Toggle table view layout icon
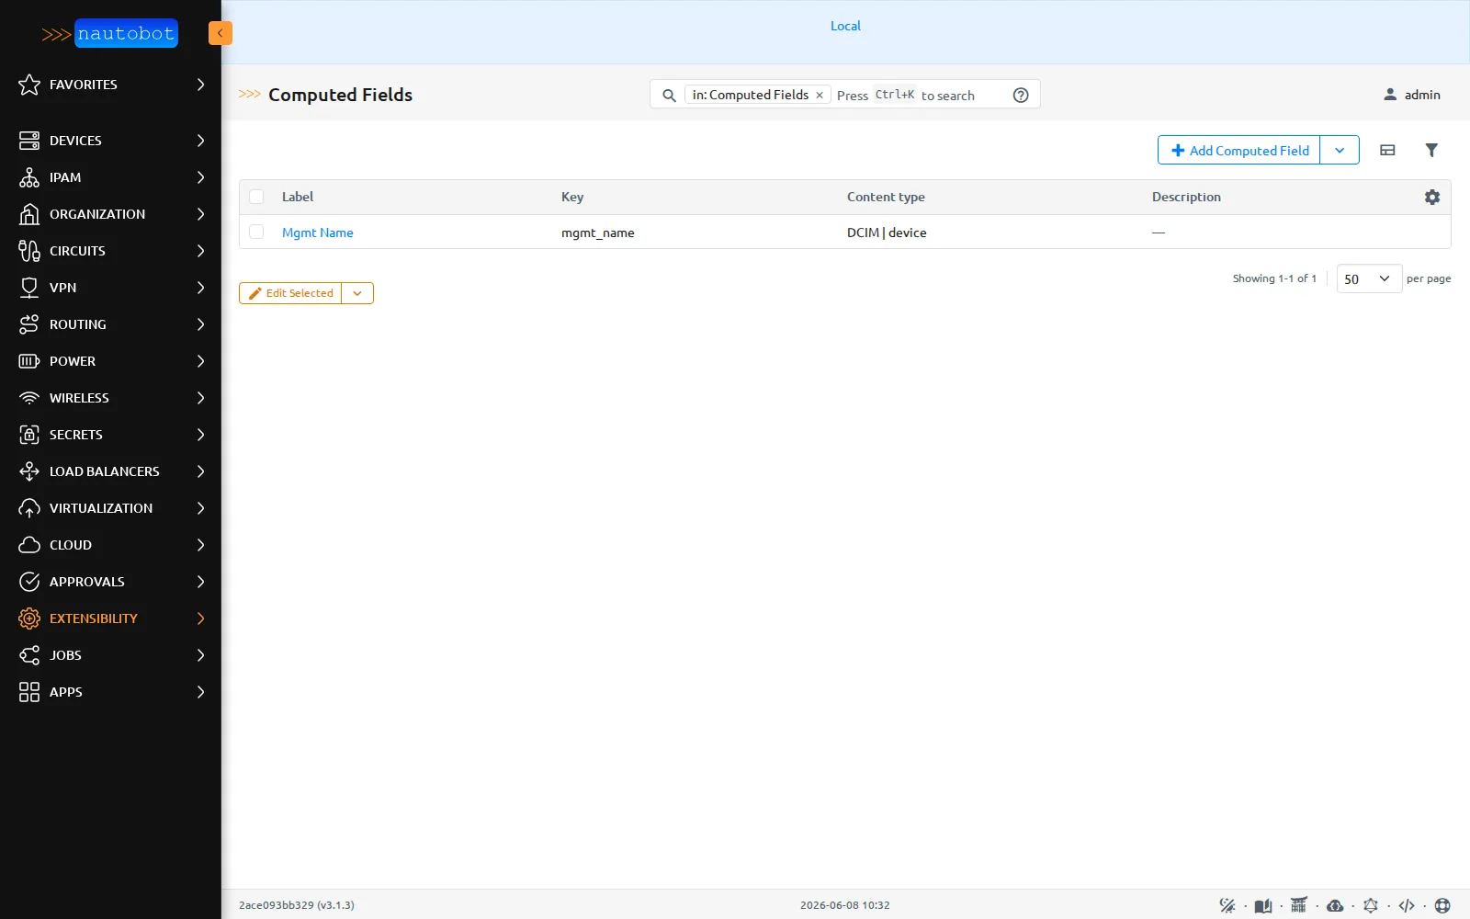This screenshot has width=1470, height=919. [x=1387, y=150]
